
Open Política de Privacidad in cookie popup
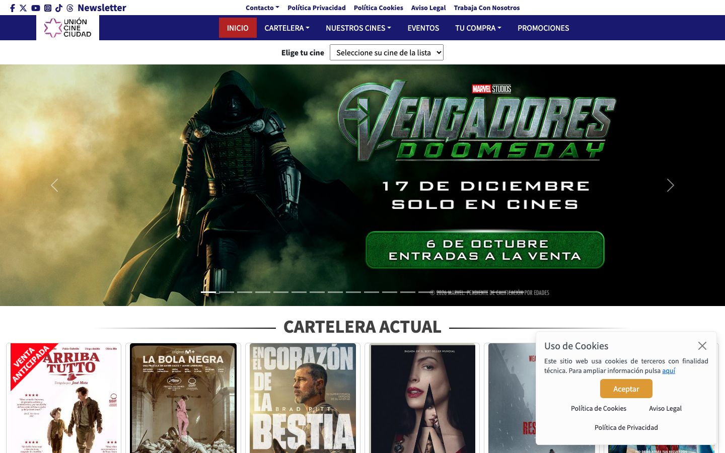pos(626,427)
